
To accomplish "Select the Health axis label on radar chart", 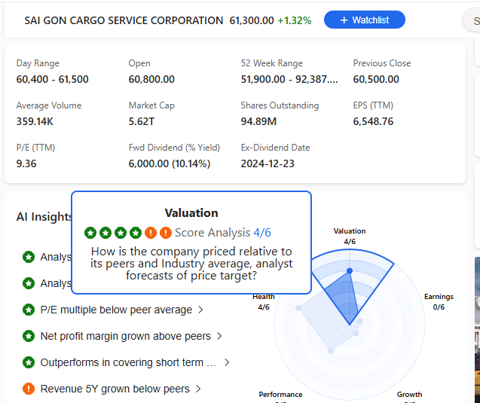I will tap(263, 297).
